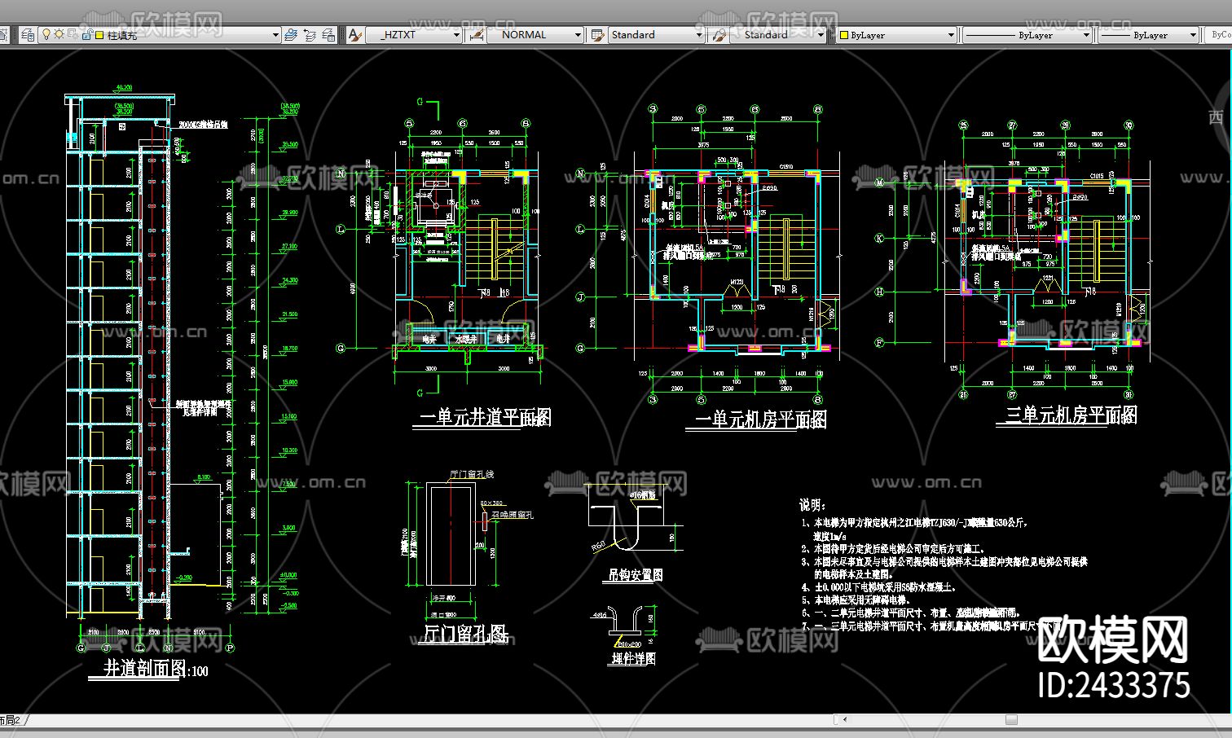Open the ByLayer color control dropdown
Image resolution: width=1232 pixels, height=738 pixels.
(x=950, y=35)
